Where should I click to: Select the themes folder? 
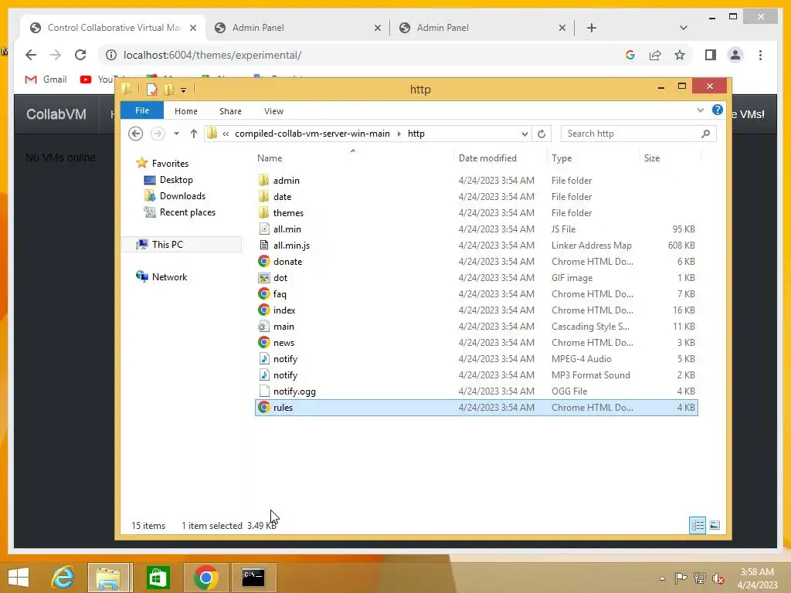pos(288,213)
